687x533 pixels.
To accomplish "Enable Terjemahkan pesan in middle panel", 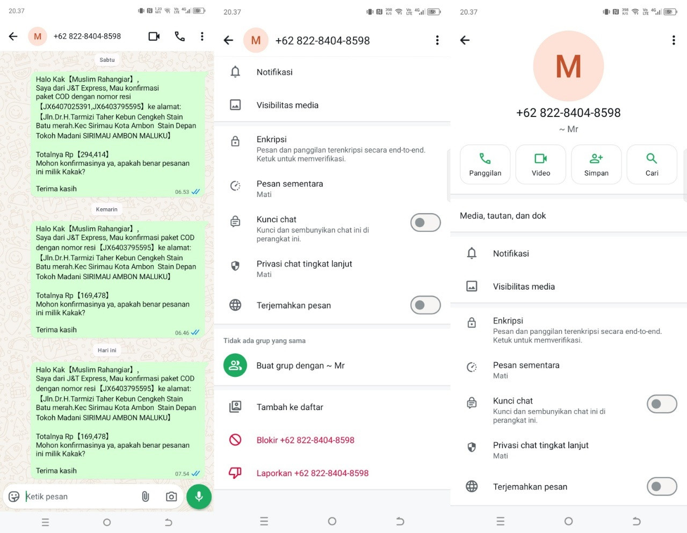I will tap(425, 305).
